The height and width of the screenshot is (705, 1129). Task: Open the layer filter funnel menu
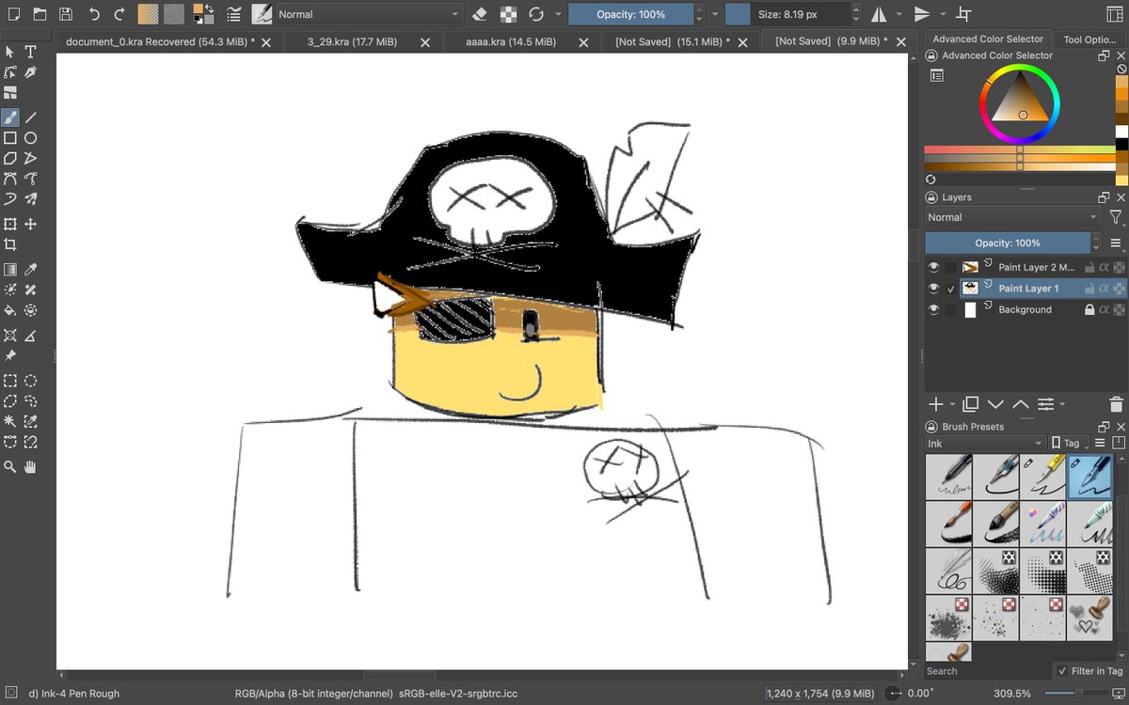(x=1116, y=217)
